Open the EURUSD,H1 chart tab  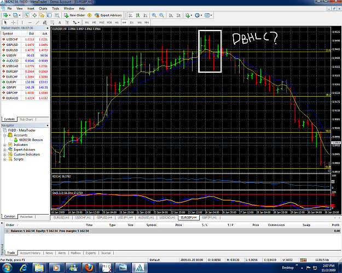(x=61, y=217)
